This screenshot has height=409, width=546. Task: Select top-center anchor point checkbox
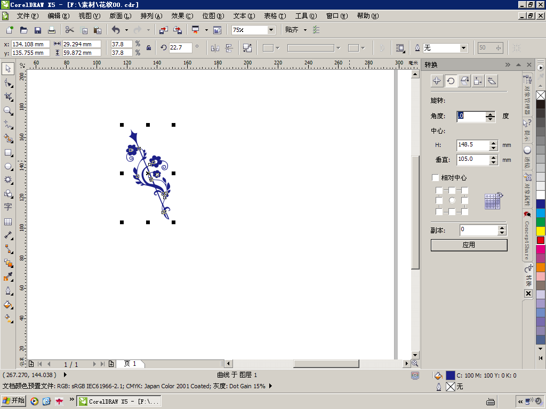coord(452,190)
